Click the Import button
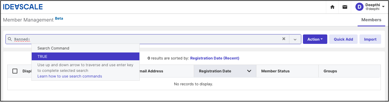The height and width of the screenshot is (102, 389). pos(370,39)
